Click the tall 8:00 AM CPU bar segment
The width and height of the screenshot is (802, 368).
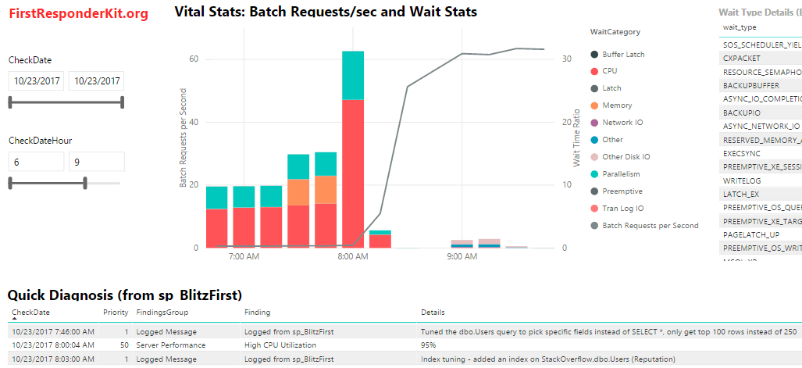click(353, 174)
